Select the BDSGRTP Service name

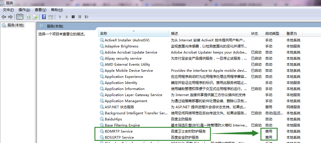pos(119,137)
